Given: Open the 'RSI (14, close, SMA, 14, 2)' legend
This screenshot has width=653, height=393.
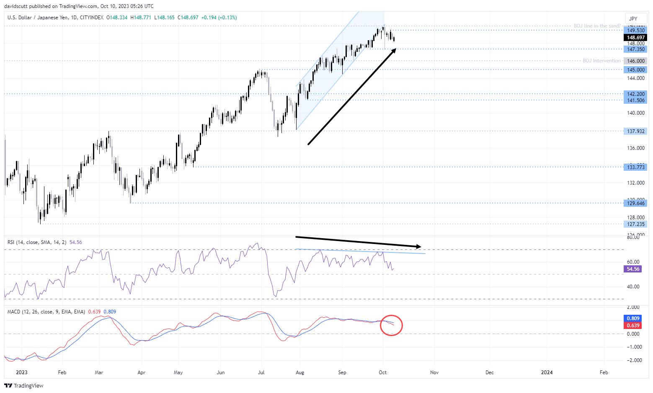Looking at the screenshot, I should (37, 242).
